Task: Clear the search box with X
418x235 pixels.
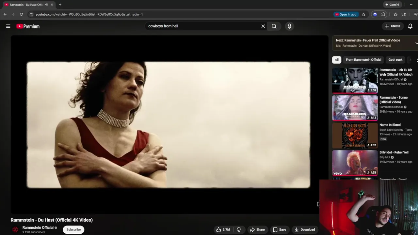Action: 263,26
